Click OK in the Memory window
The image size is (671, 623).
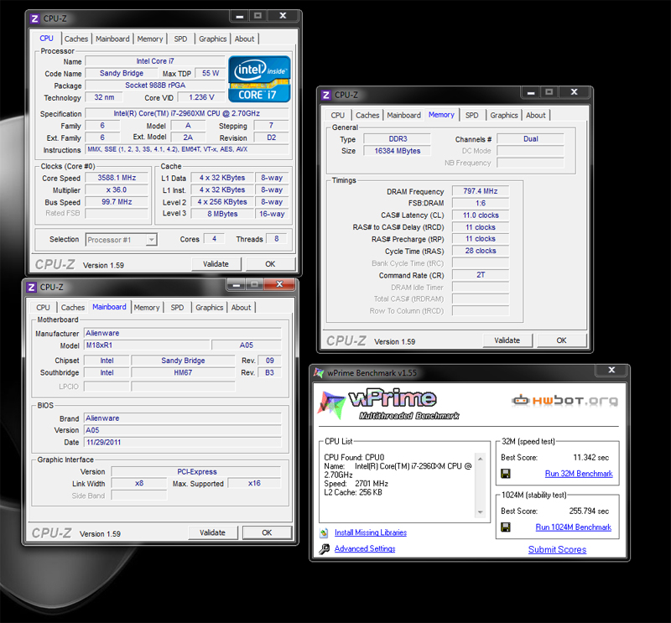point(561,340)
